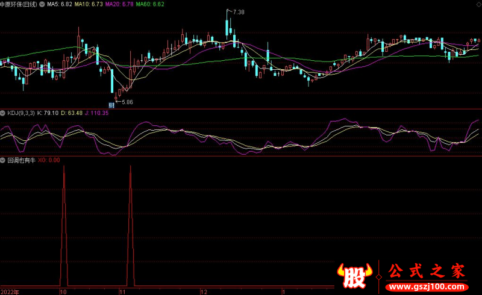Select the MA20: 6.78 legend label
482x295 pixels.
point(119,4)
